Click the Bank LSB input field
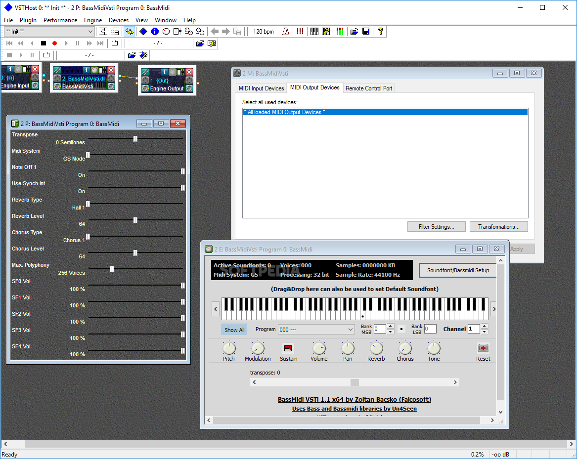This screenshot has width=577, height=459. [430, 329]
